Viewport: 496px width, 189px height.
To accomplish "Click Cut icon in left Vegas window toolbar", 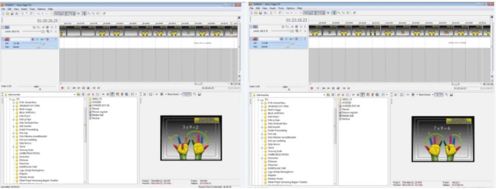I will point(22,14).
